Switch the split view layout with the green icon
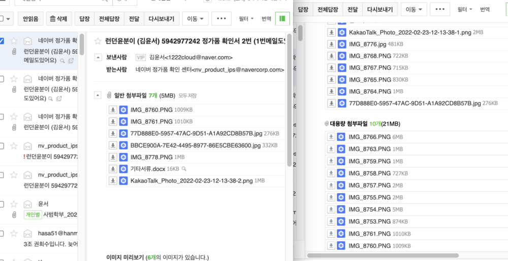Viewport: 508px width, 261px height. pos(281,19)
